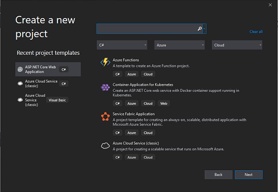Screen dimensions: 278x192
Task: Click the Cloud tag under Azure Cloud Service (classic) result
Action: 148,157
